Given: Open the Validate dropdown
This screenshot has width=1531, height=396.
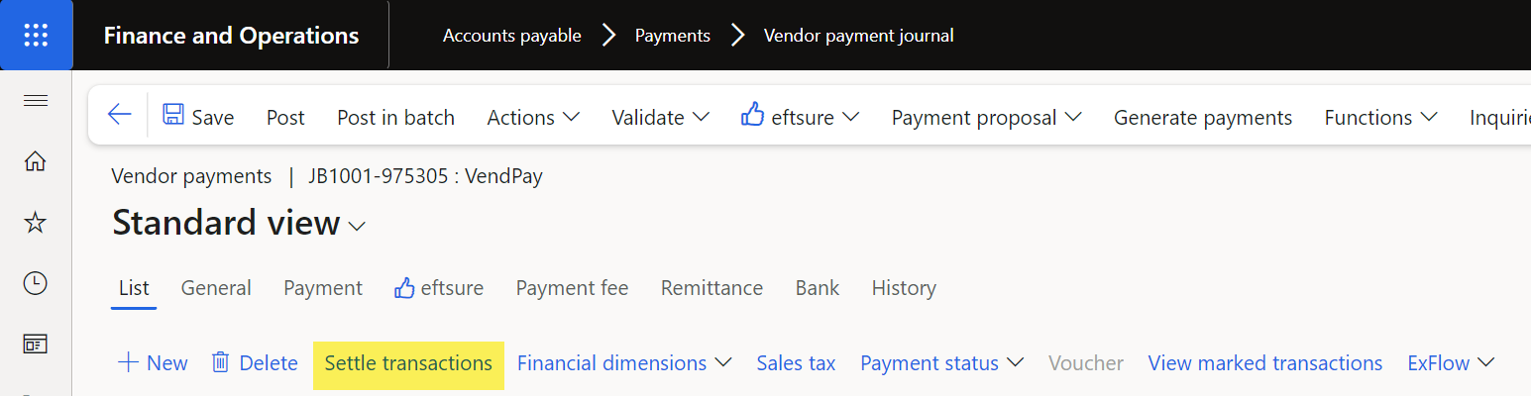Looking at the screenshot, I should pyautogui.click(x=660, y=117).
